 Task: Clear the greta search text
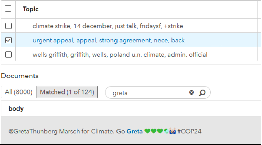tap(191, 92)
